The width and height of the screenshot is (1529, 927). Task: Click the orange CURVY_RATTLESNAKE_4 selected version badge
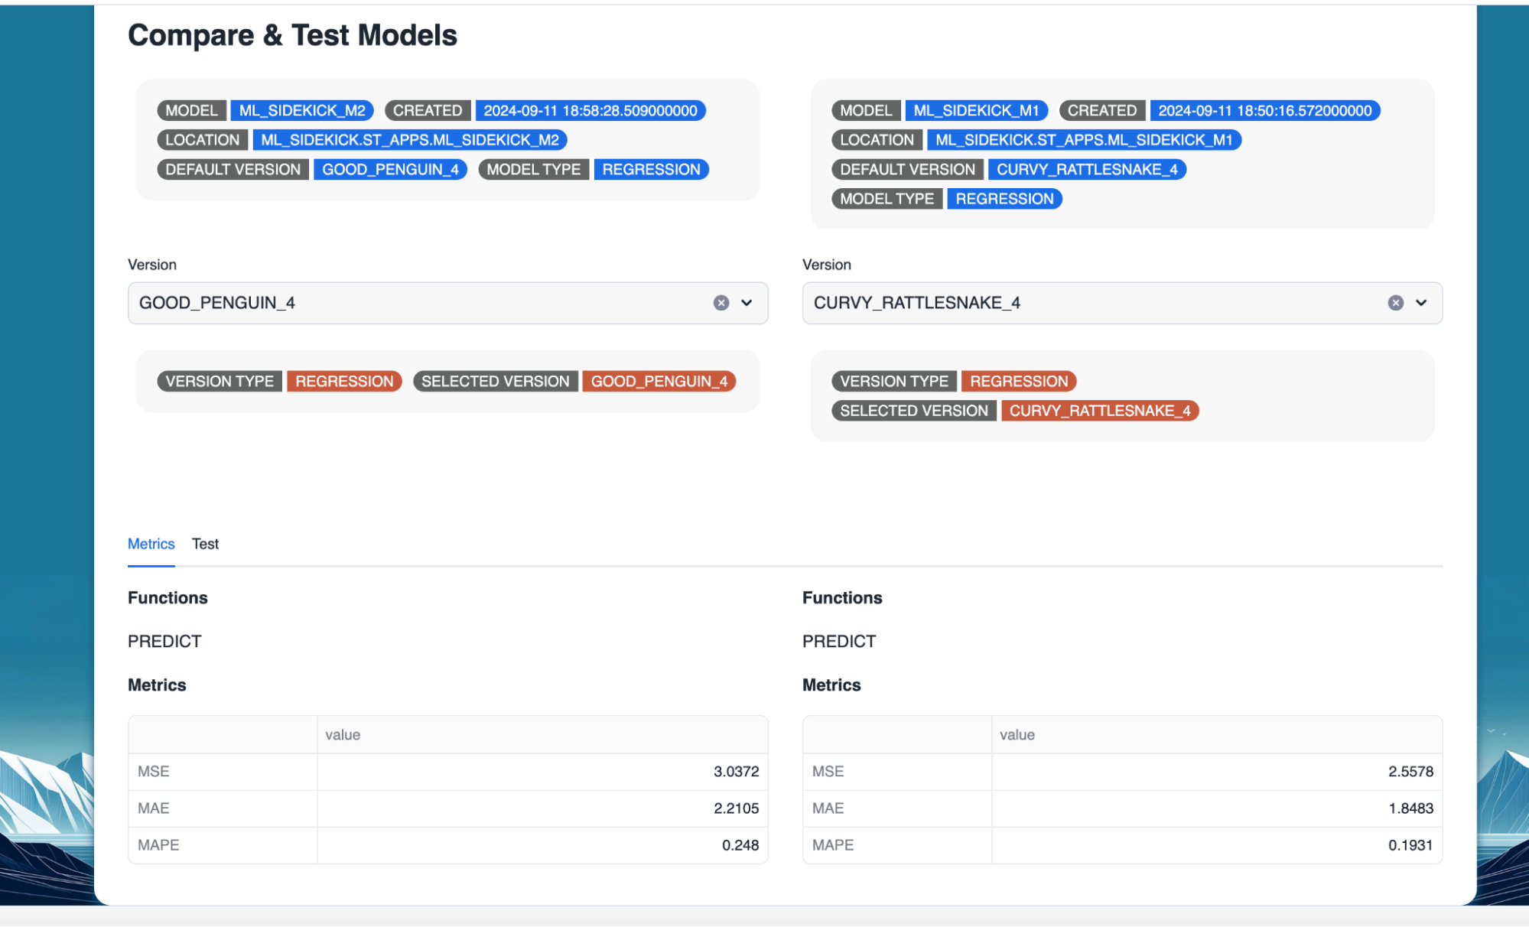[x=1099, y=411]
